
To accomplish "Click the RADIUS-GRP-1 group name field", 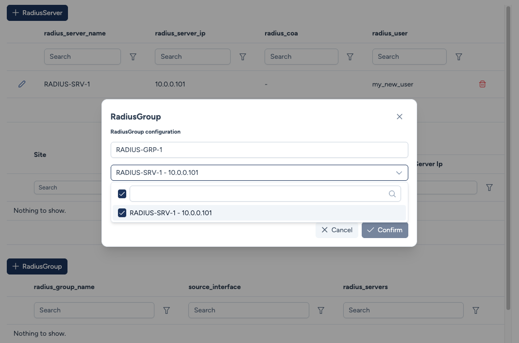I will pyautogui.click(x=259, y=150).
